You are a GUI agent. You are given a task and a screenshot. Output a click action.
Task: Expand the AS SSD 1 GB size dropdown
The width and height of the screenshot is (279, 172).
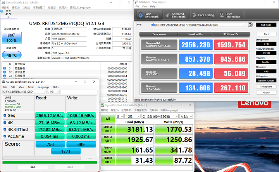(x=53, y=92)
